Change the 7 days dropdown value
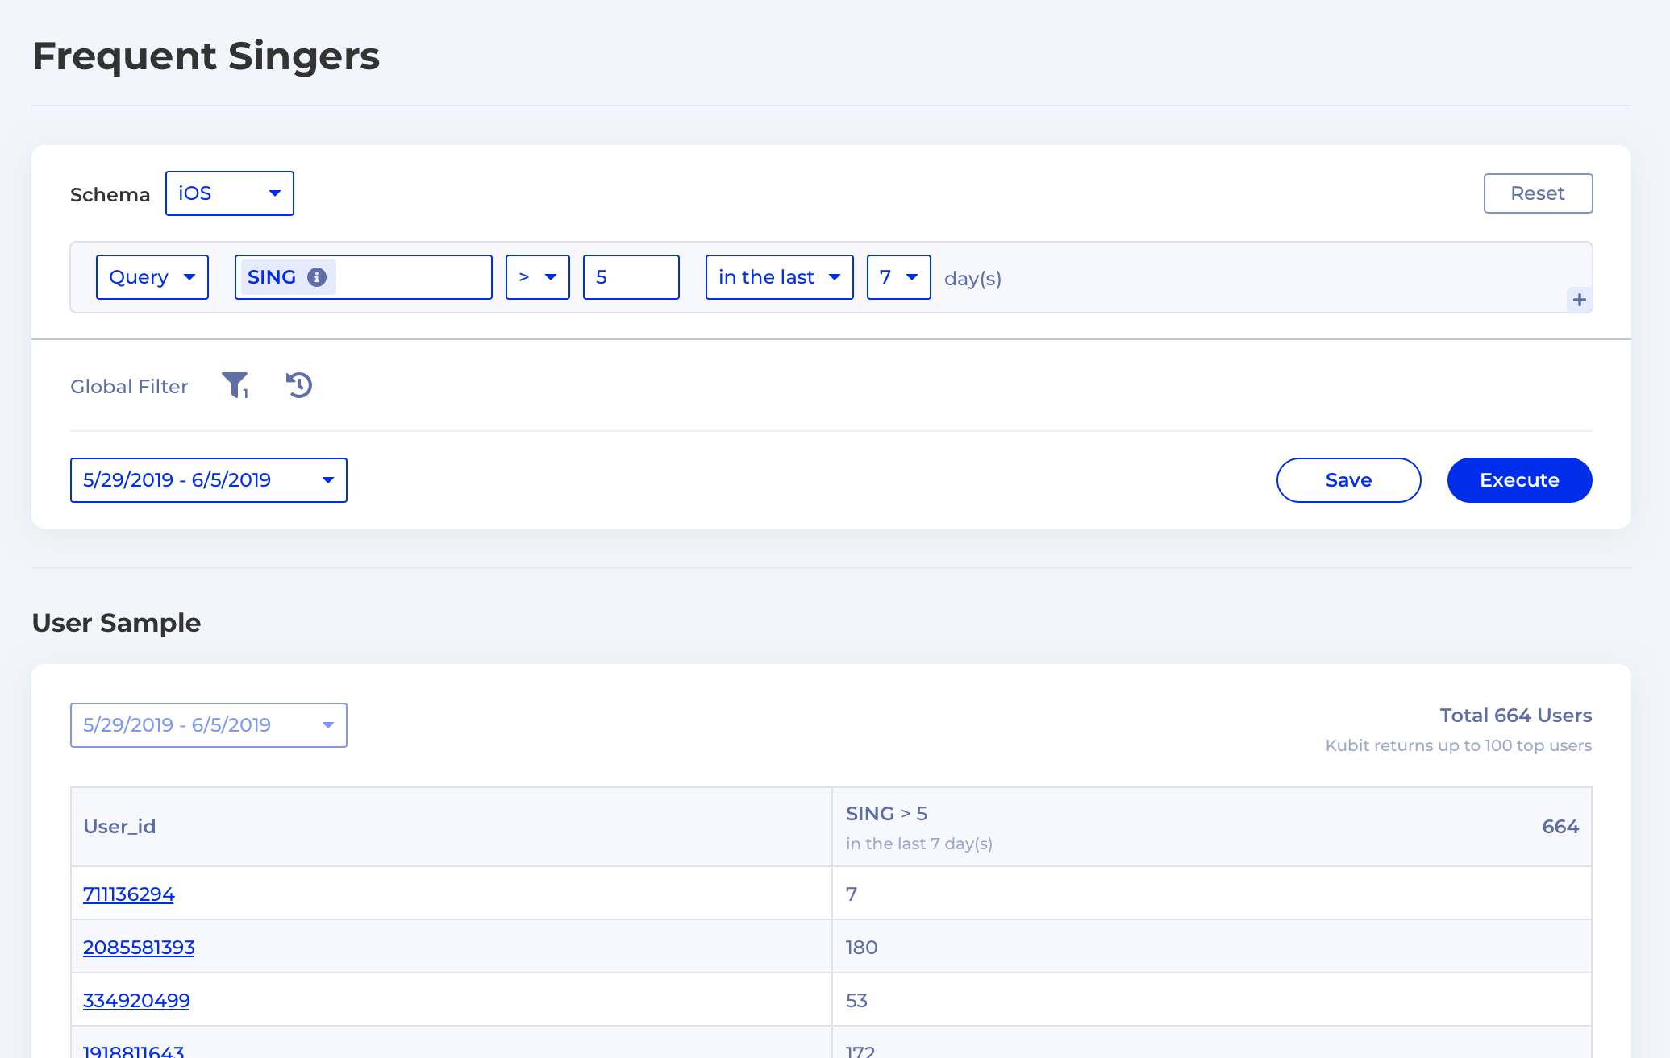The width and height of the screenshot is (1670, 1058). click(x=898, y=277)
